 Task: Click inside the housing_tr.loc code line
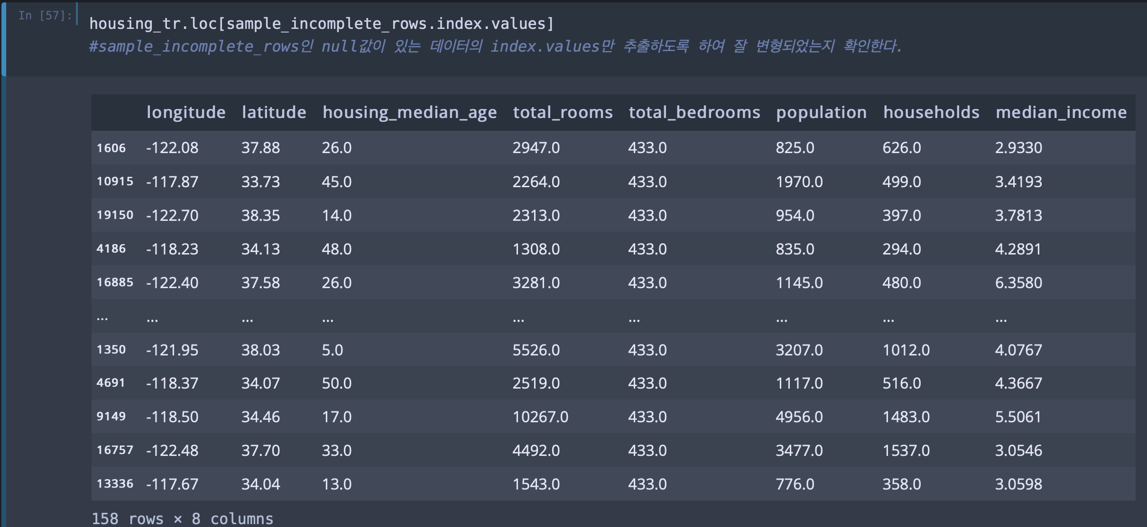(x=321, y=24)
